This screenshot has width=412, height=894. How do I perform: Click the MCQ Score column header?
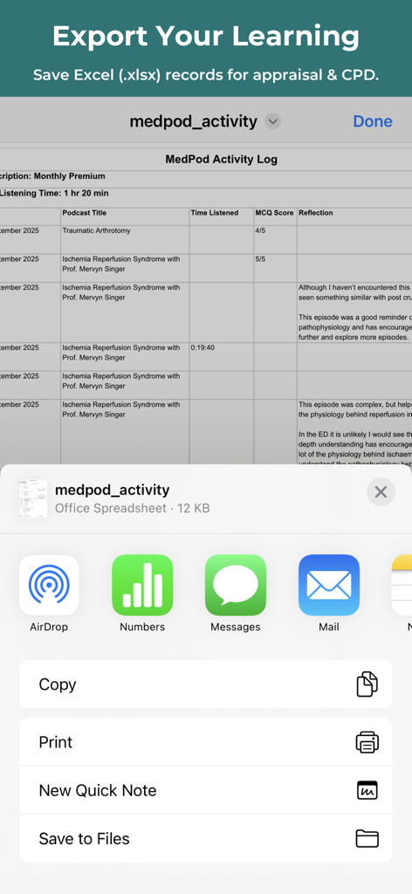point(275,213)
